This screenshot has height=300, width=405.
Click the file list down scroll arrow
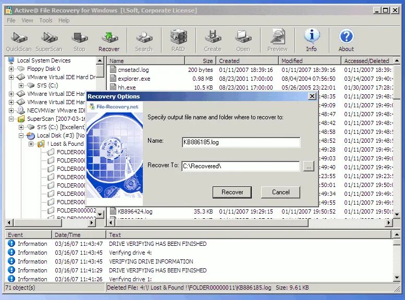397,214
